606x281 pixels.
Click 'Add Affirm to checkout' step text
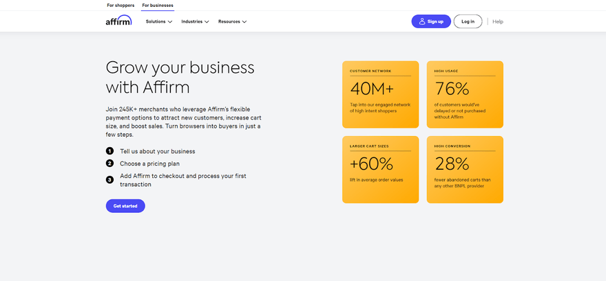click(182, 180)
